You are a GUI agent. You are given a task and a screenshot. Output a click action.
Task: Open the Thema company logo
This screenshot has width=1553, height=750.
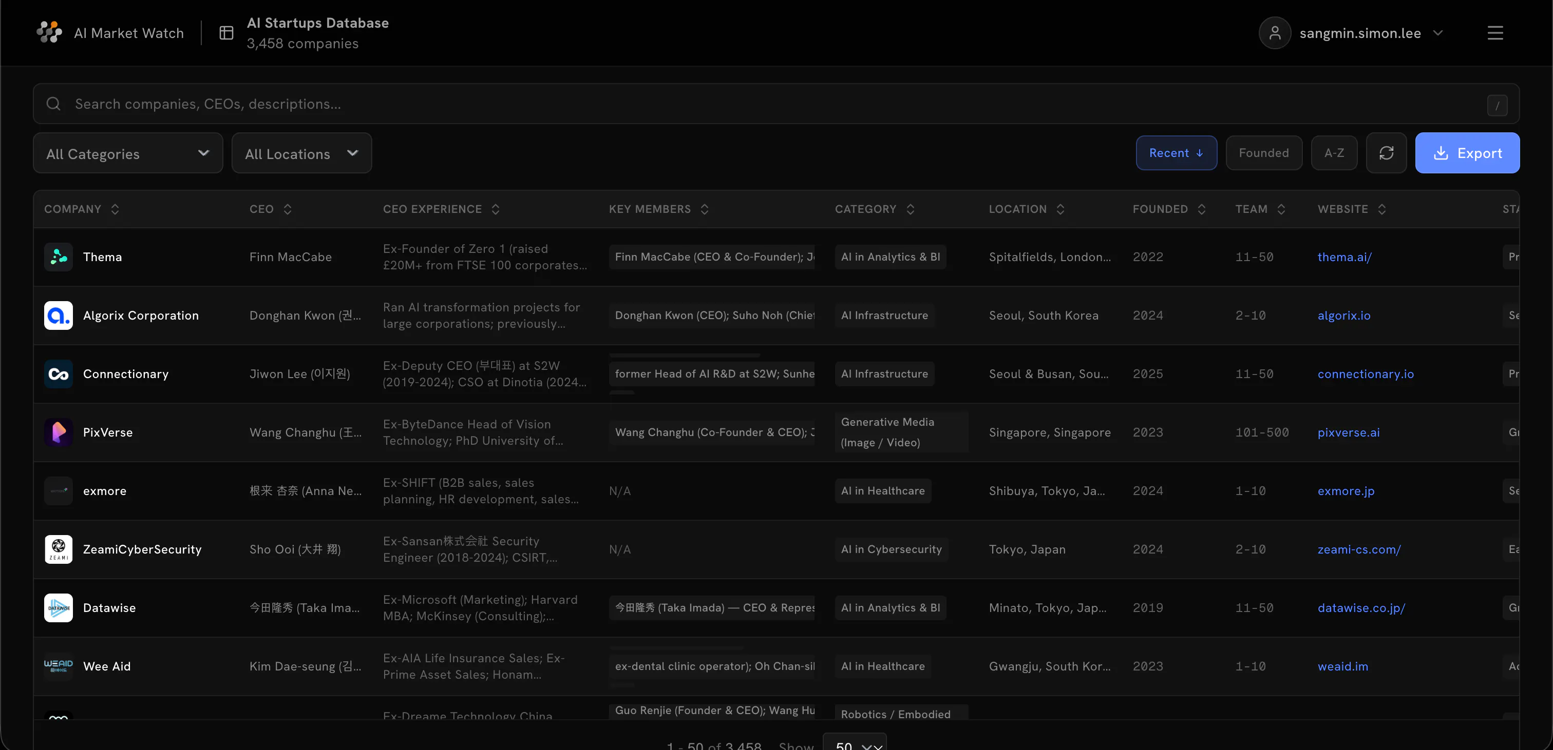[x=59, y=256]
